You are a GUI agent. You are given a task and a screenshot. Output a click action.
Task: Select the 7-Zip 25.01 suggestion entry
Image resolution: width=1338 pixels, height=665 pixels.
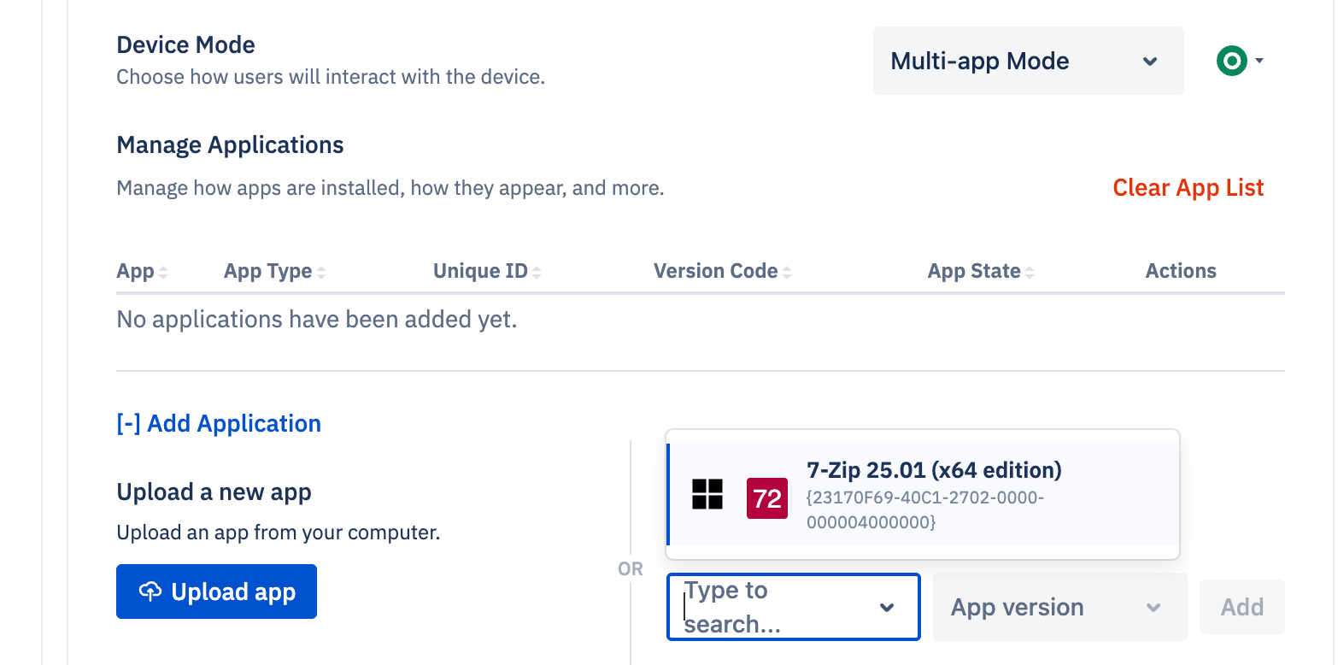[x=923, y=494]
